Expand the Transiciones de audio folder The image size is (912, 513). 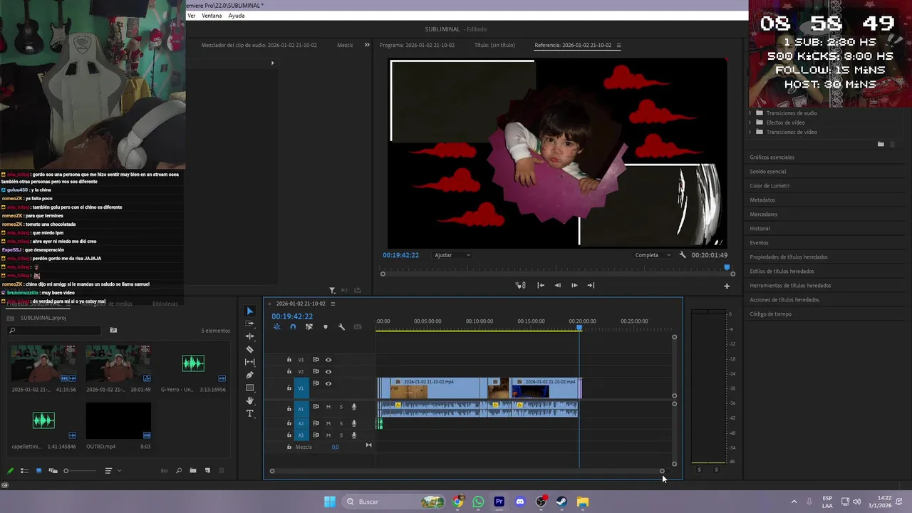pos(750,113)
